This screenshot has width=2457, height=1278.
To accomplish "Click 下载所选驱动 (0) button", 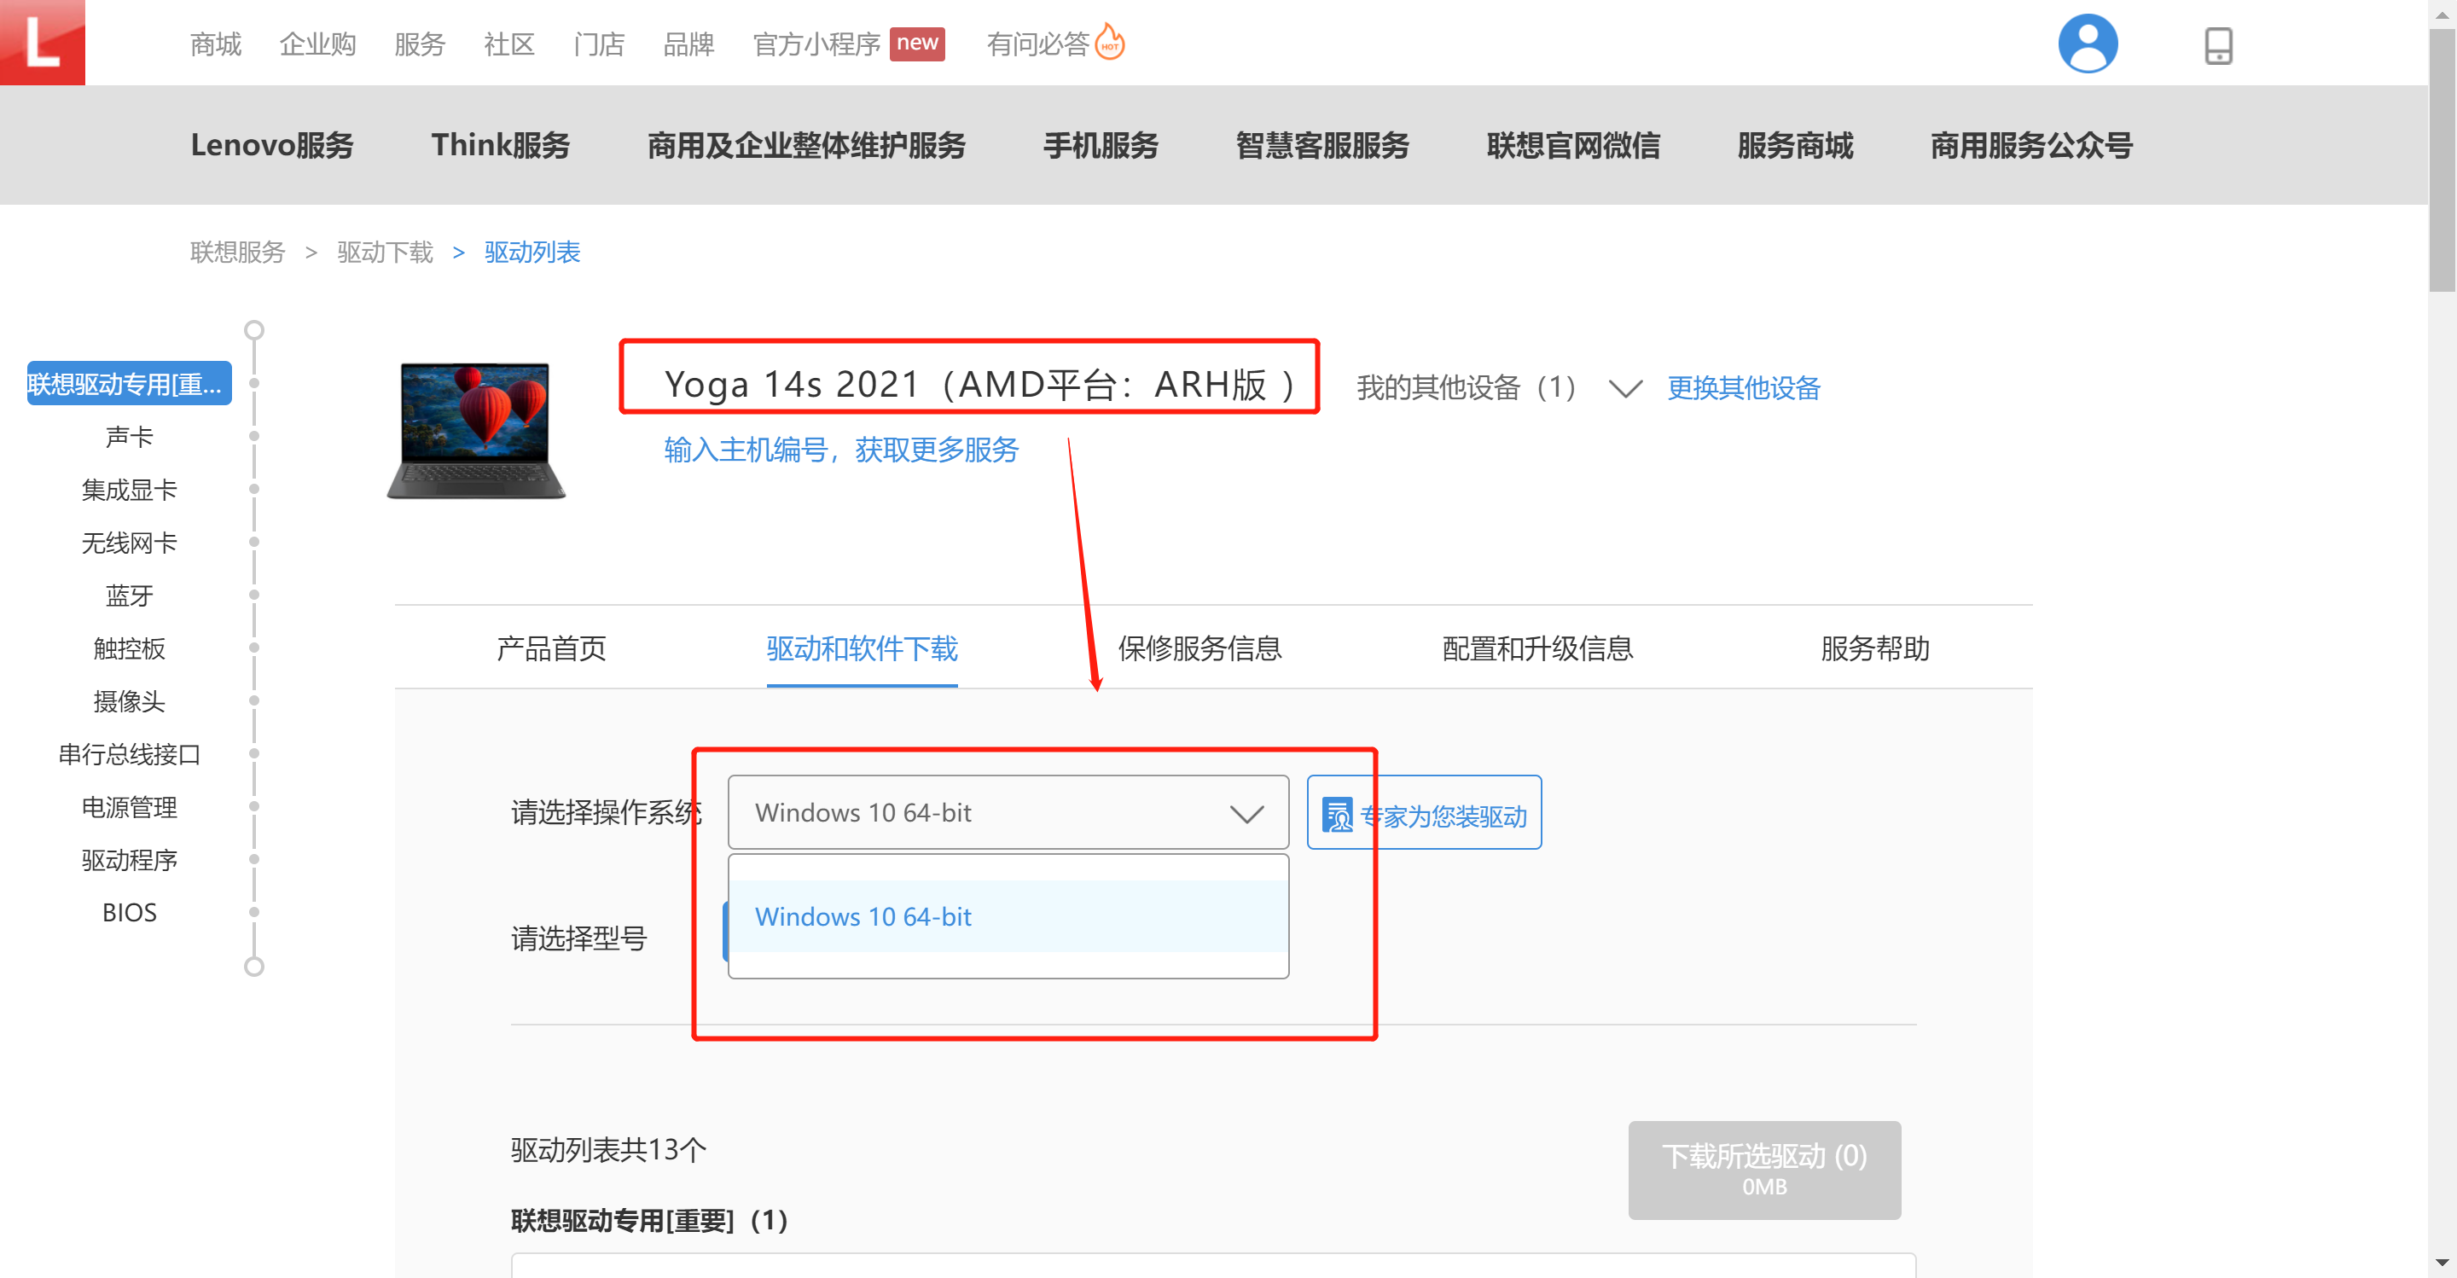I will 1764,1170.
